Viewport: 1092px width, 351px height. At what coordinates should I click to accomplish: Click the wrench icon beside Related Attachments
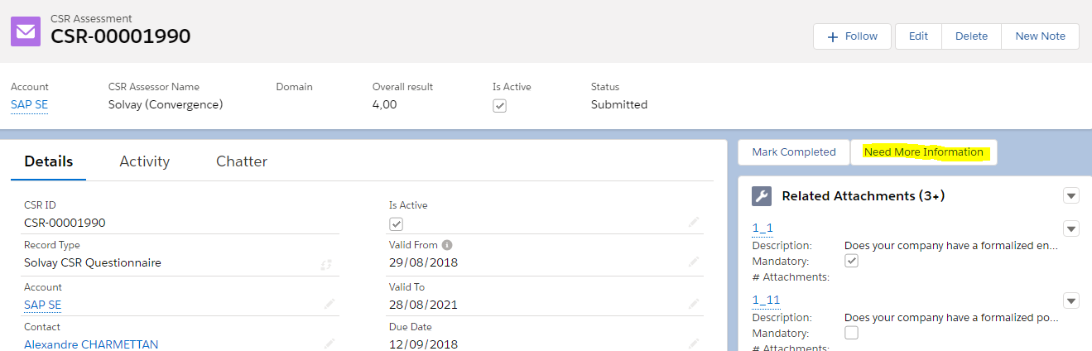point(762,196)
